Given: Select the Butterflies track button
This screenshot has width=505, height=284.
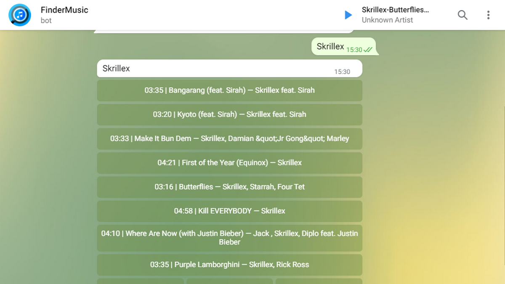Looking at the screenshot, I should pos(230,187).
